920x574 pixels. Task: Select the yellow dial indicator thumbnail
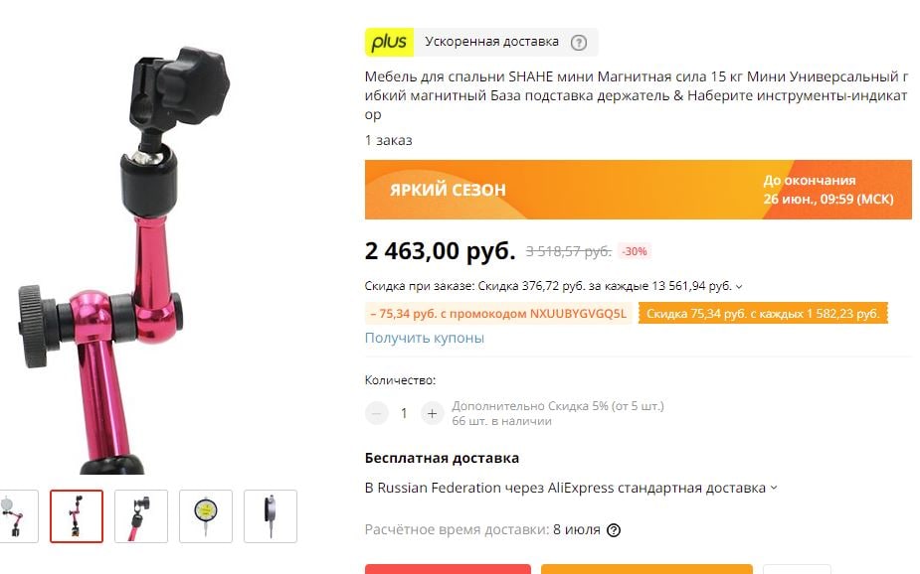tap(205, 516)
